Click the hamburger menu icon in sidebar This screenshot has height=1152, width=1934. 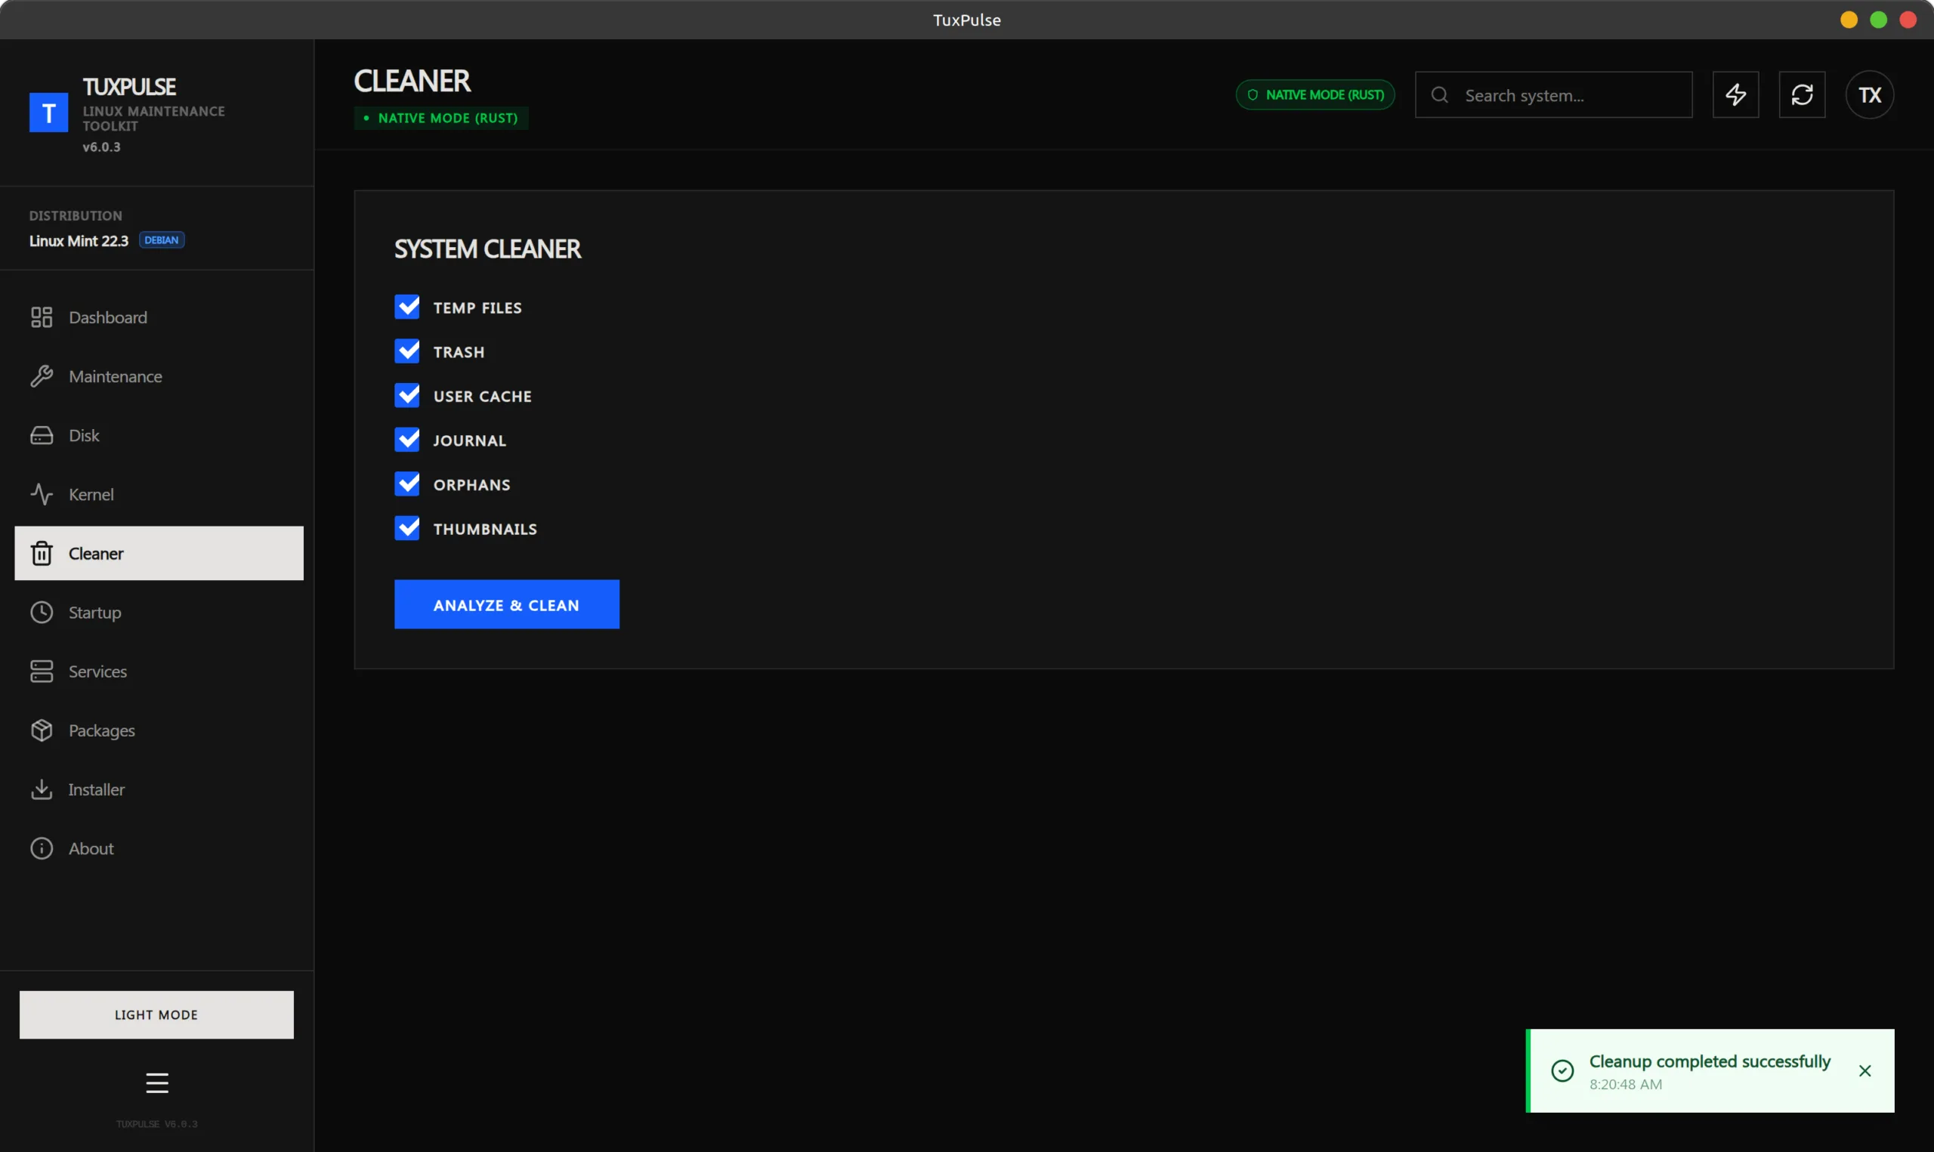(157, 1083)
